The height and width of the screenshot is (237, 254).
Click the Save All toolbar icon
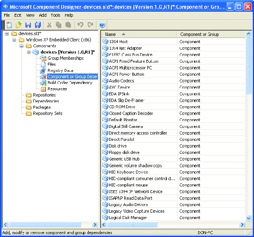point(38,25)
